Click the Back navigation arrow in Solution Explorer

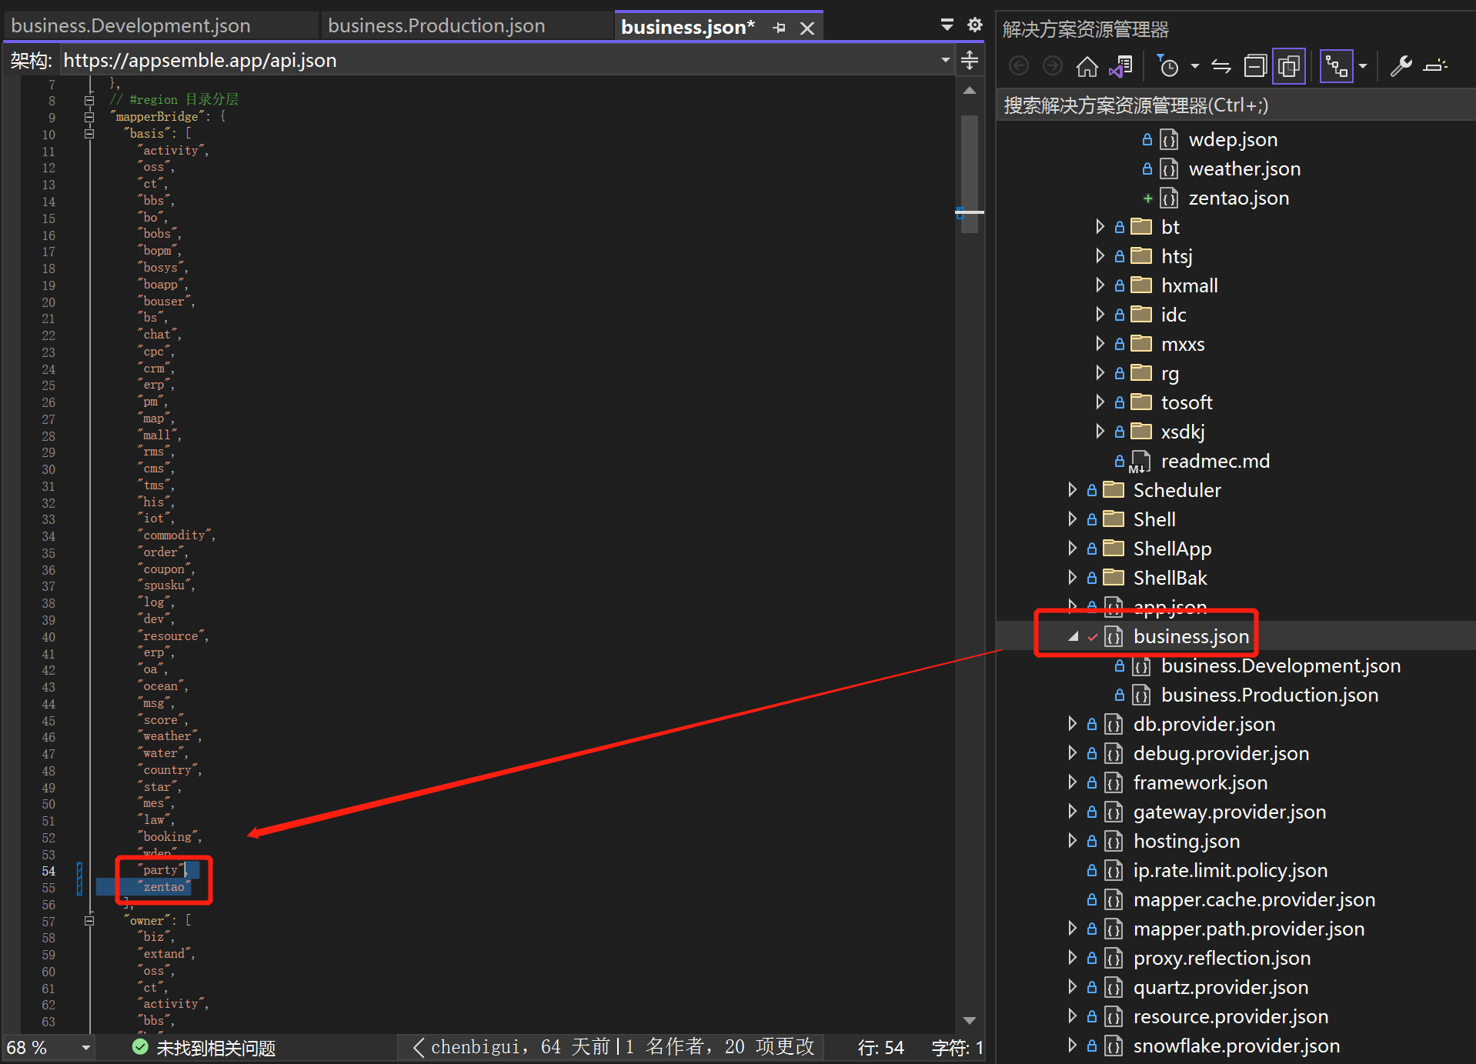click(1019, 66)
